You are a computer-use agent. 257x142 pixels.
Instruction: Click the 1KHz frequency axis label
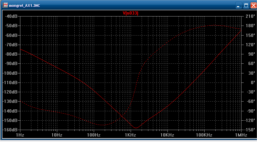pyautogui.click(x=131, y=135)
